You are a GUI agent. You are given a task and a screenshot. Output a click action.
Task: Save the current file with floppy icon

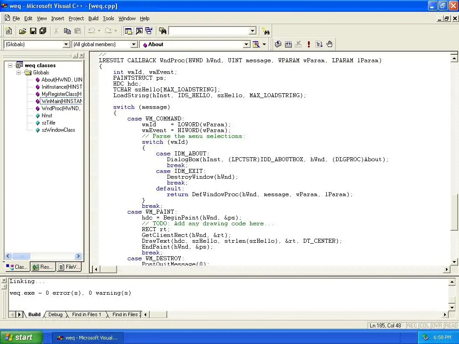(x=33, y=31)
